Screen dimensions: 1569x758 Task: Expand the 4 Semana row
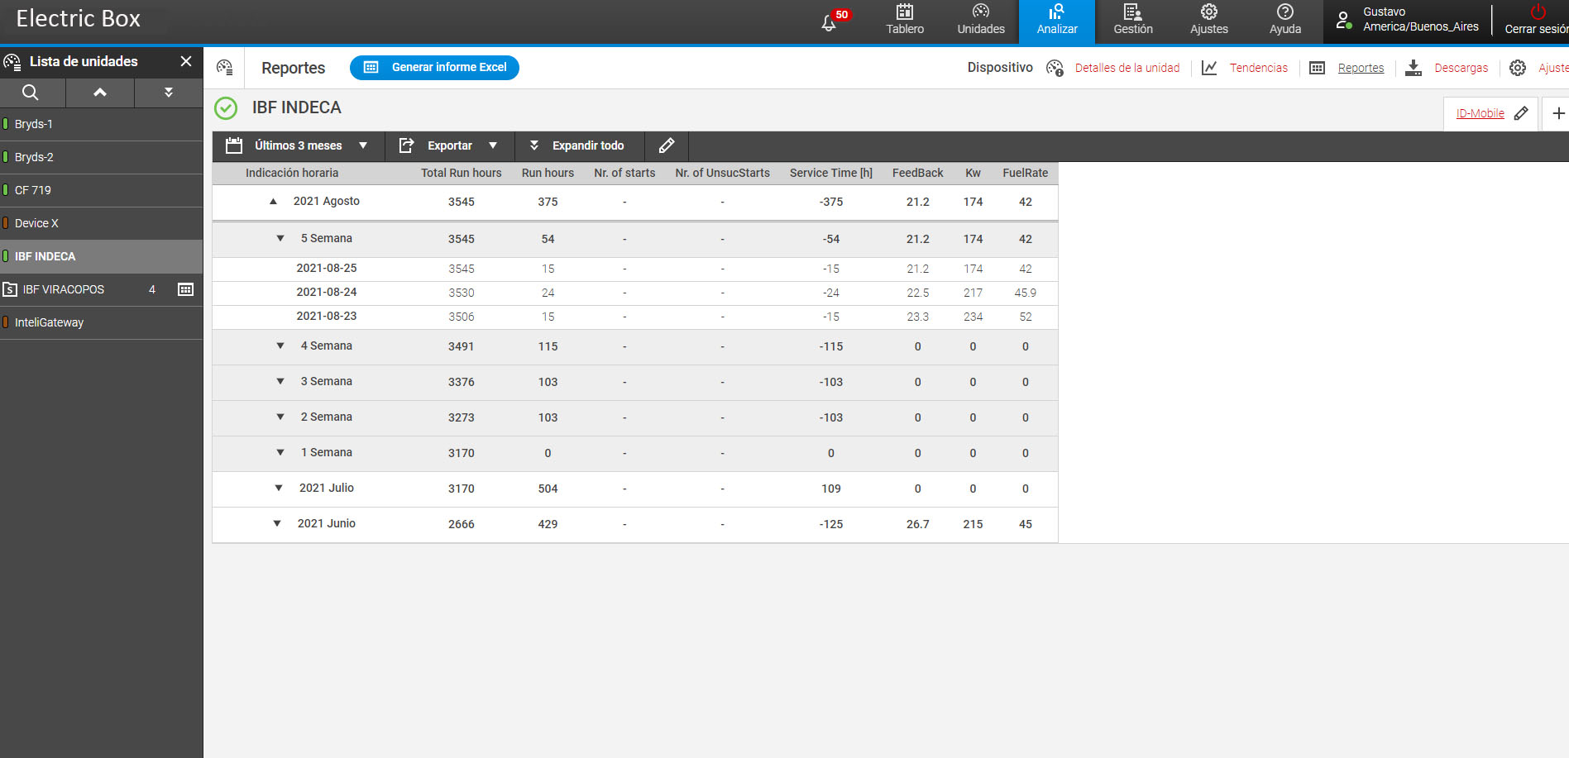280,346
